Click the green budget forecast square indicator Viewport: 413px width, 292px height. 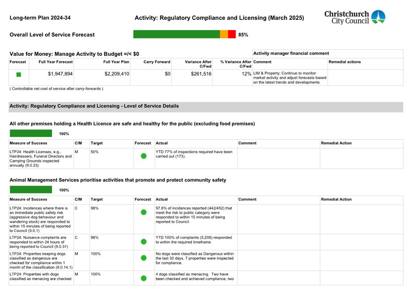[x=19, y=75]
